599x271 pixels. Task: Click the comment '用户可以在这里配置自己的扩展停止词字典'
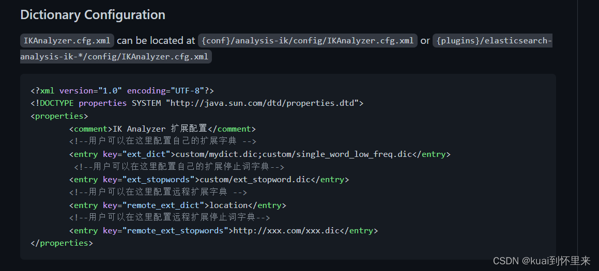coord(179,167)
